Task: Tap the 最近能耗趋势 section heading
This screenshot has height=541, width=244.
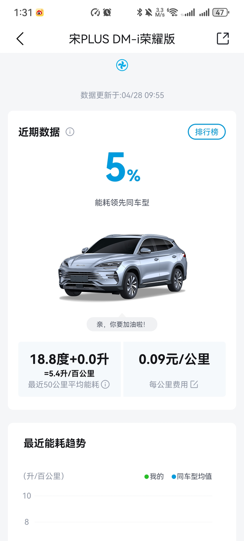Action: (55, 444)
